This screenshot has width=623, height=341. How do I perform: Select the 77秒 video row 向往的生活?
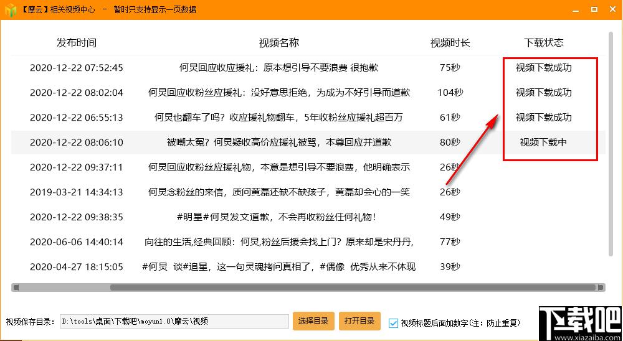pos(279,242)
